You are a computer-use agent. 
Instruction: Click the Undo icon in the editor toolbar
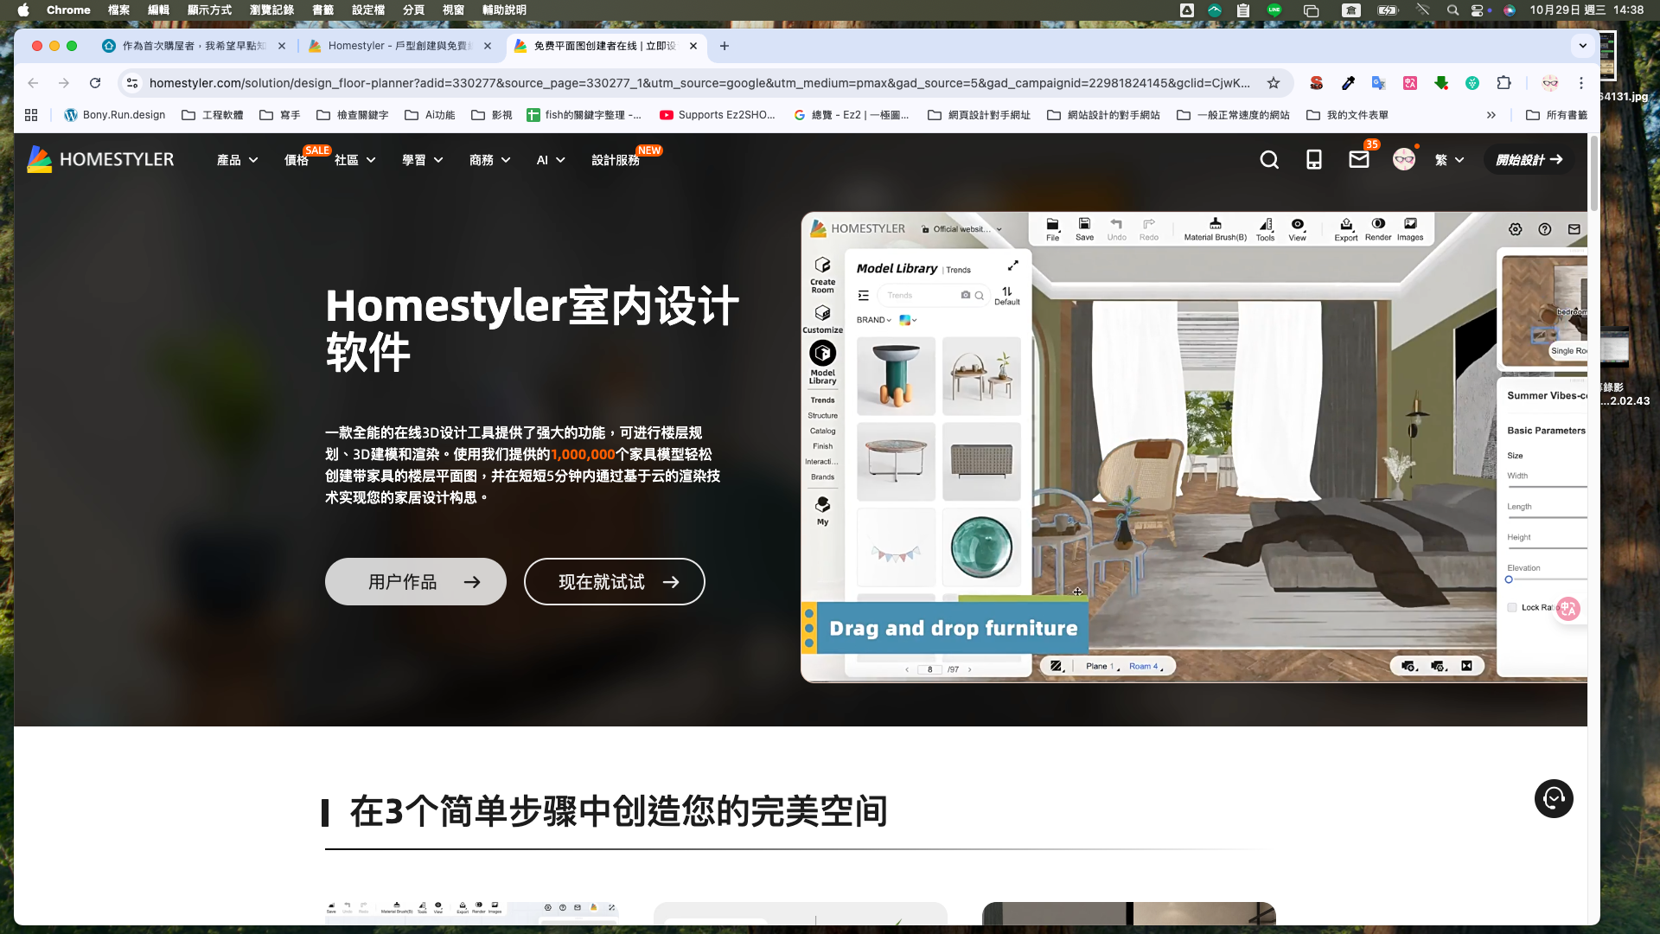(x=1115, y=227)
